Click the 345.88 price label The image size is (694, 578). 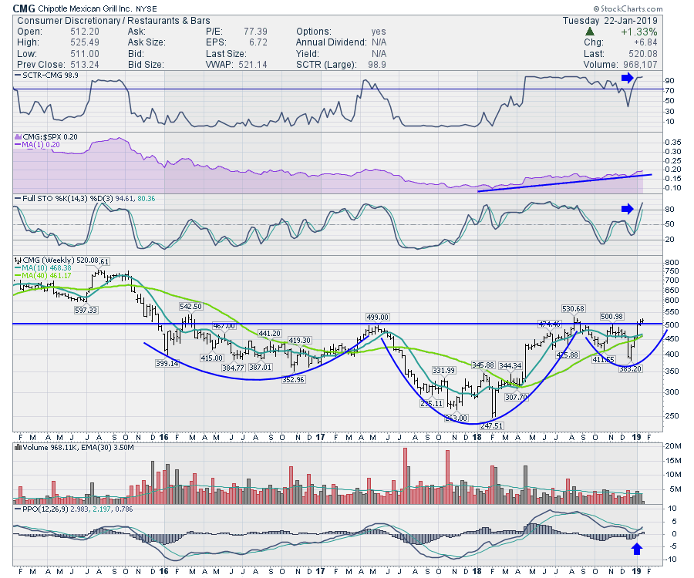(483, 365)
